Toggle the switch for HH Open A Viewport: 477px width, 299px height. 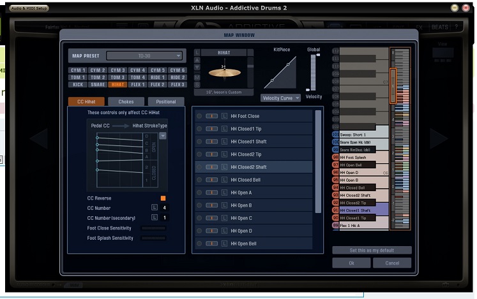(212, 193)
